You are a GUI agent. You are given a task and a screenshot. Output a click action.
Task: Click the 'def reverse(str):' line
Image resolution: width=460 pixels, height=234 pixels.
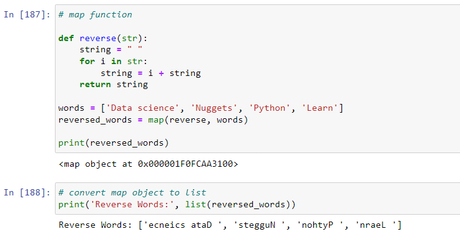(x=103, y=39)
